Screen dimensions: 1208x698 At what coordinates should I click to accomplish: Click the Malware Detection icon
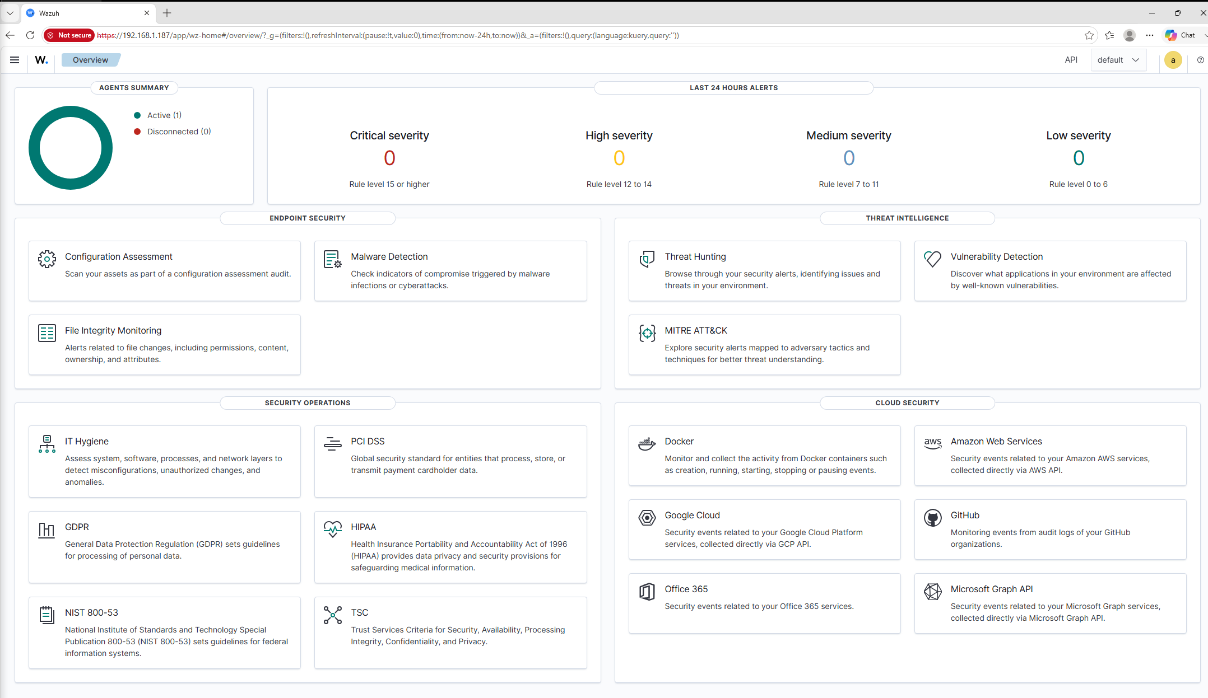click(333, 259)
